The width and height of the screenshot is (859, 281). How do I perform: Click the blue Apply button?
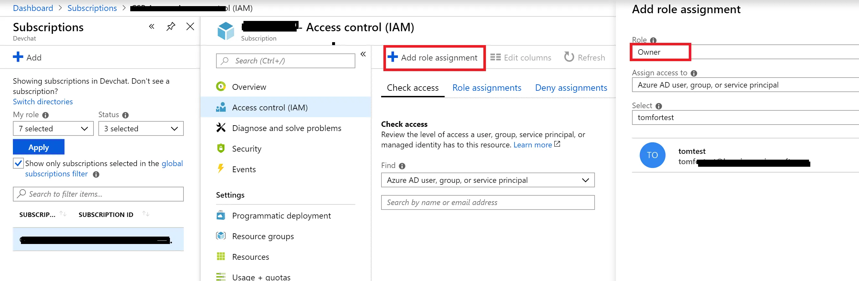(39, 147)
